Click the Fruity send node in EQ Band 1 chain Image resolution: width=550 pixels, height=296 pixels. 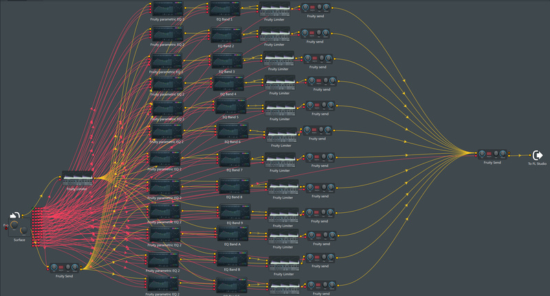pos(316,8)
